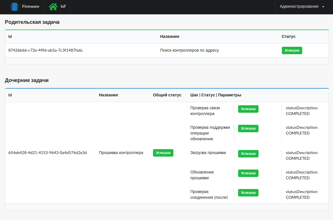Screen dimensions: 333x220
Task: Select child task ID 654eb428-4d21-4153-9643-0a4d576d2e3d
Action: point(47,153)
